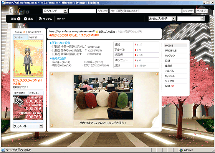Click the RSS XML arrow icon
This screenshot has width=215, height=153.
[140, 32]
